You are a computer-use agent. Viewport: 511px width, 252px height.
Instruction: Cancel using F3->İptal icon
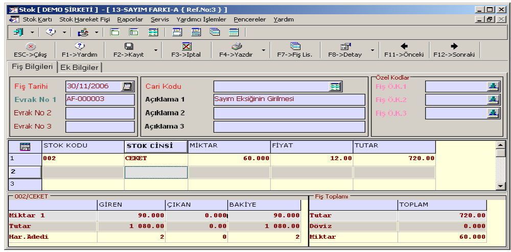(x=186, y=47)
